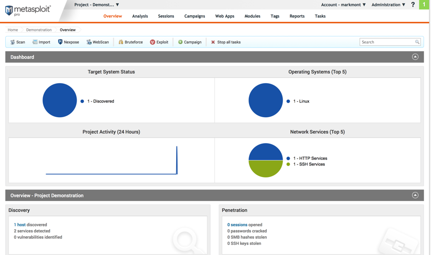Click the red X stop icon
This screenshot has width=431, height=255.
[x=213, y=42]
